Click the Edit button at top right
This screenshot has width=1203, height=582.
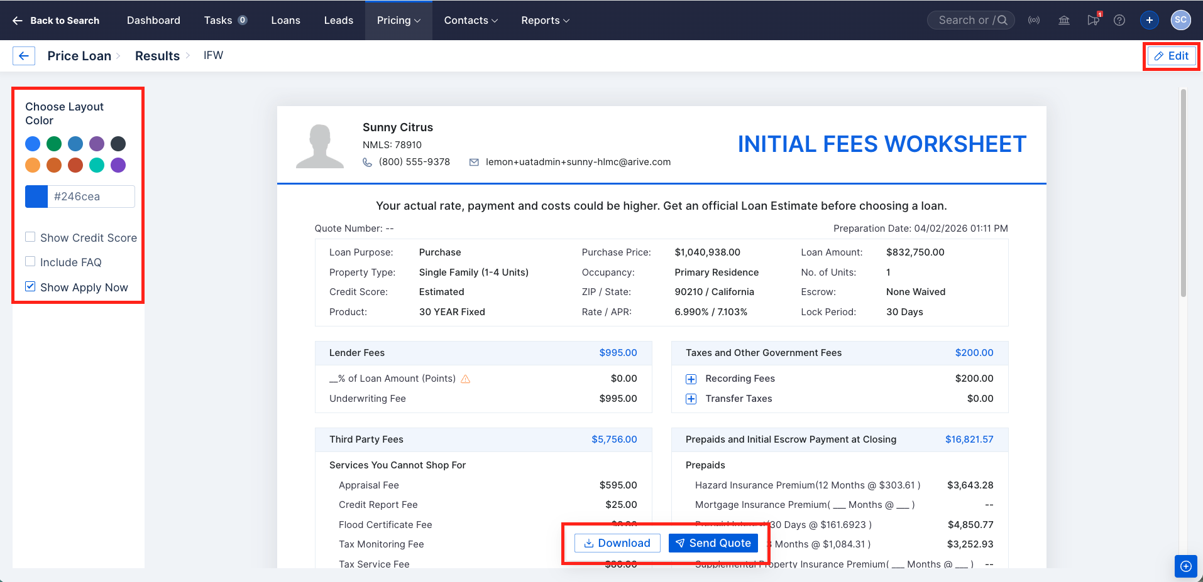pos(1171,55)
